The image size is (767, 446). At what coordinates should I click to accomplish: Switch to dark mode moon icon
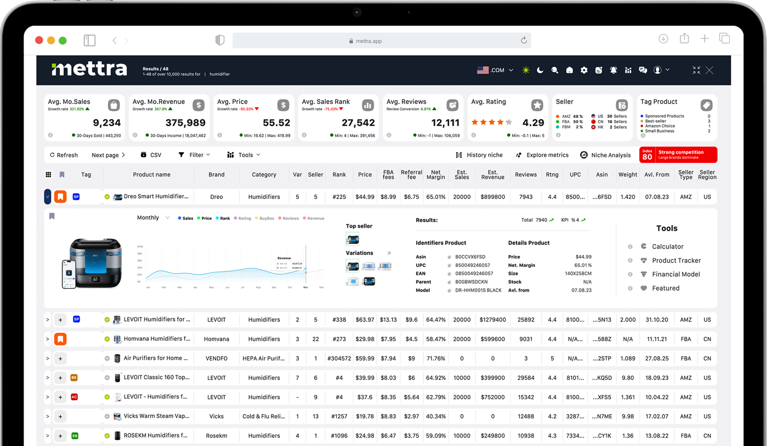540,70
